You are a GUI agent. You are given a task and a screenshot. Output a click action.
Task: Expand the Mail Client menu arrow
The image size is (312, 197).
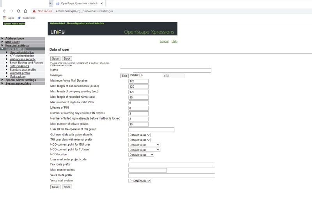pos(2,42)
